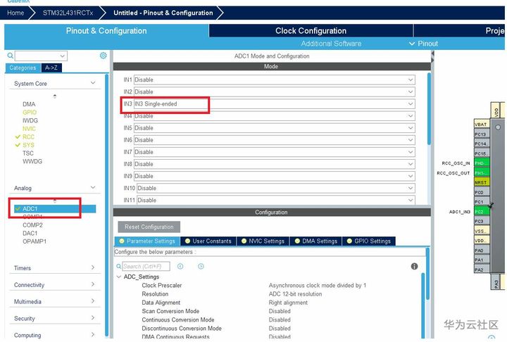
Task: Select the green PC2 pin on chip
Action: [x=482, y=212]
